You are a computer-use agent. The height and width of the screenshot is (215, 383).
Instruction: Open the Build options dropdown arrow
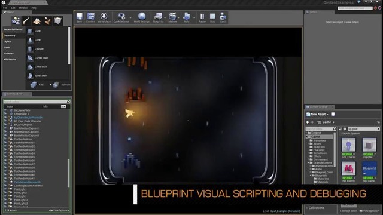(x=194, y=17)
